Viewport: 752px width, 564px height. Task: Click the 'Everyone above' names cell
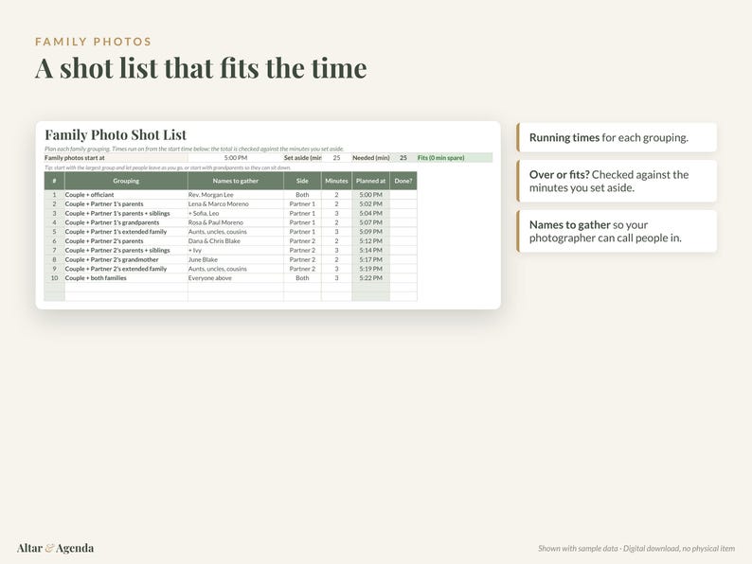coord(236,278)
